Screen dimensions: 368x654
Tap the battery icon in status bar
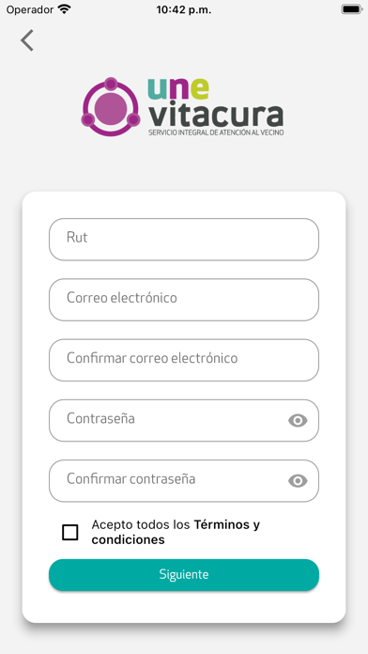point(351,9)
